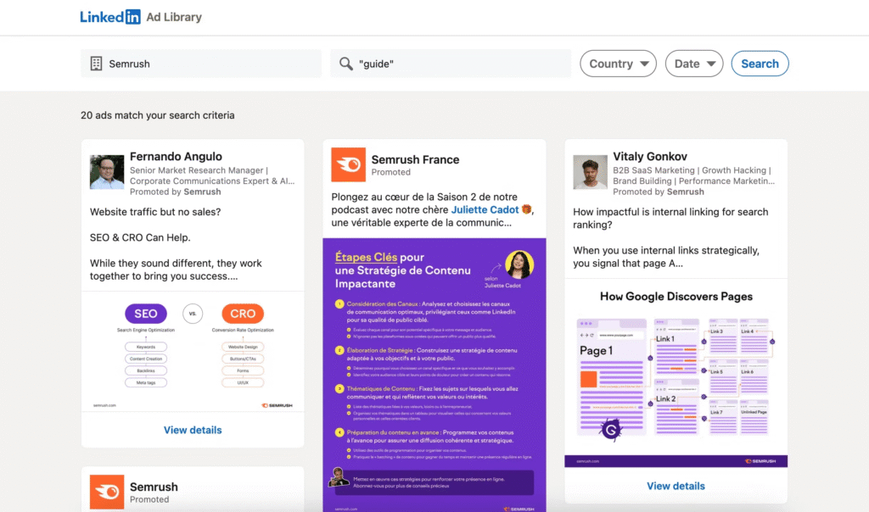This screenshot has width=869, height=512.
Task: Open Fernando Angulo's profile photo
Action: click(107, 172)
